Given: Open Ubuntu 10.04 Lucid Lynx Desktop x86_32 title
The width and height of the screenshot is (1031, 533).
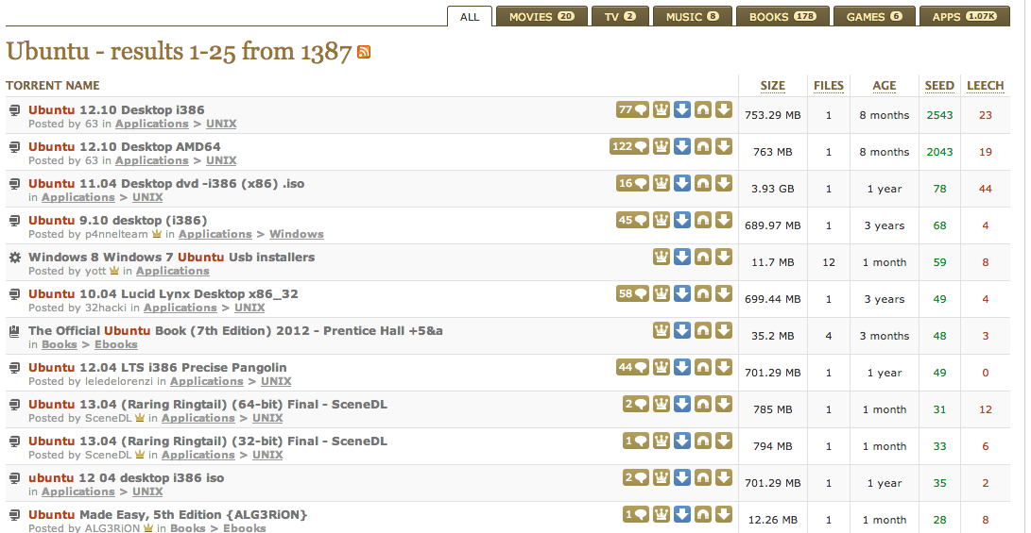Looking at the screenshot, I should click(163, 293).
